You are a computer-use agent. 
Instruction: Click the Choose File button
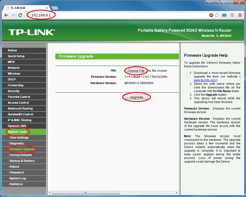point(136,70)
